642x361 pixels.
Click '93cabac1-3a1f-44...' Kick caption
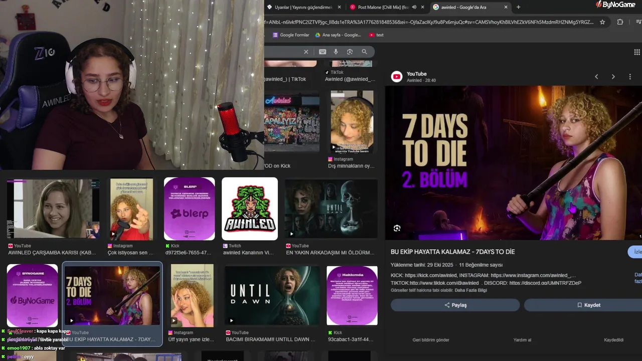click(352, 339)
